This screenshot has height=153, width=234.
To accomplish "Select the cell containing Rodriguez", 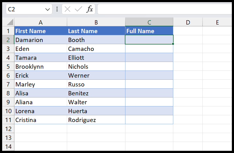I will (x=96, y=120).
